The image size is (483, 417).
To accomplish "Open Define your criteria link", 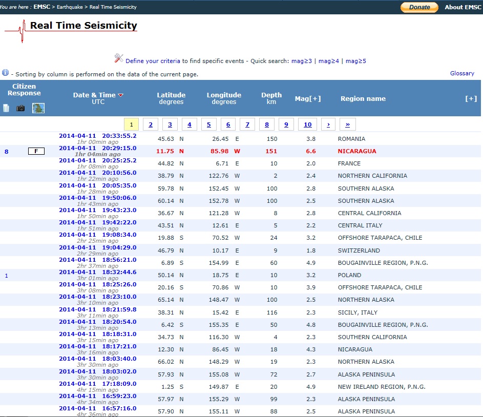I will tap(153, 61).
